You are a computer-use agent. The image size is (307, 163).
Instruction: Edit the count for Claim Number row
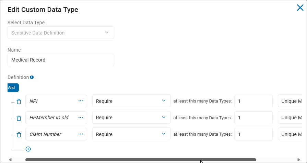coord(253,134)
